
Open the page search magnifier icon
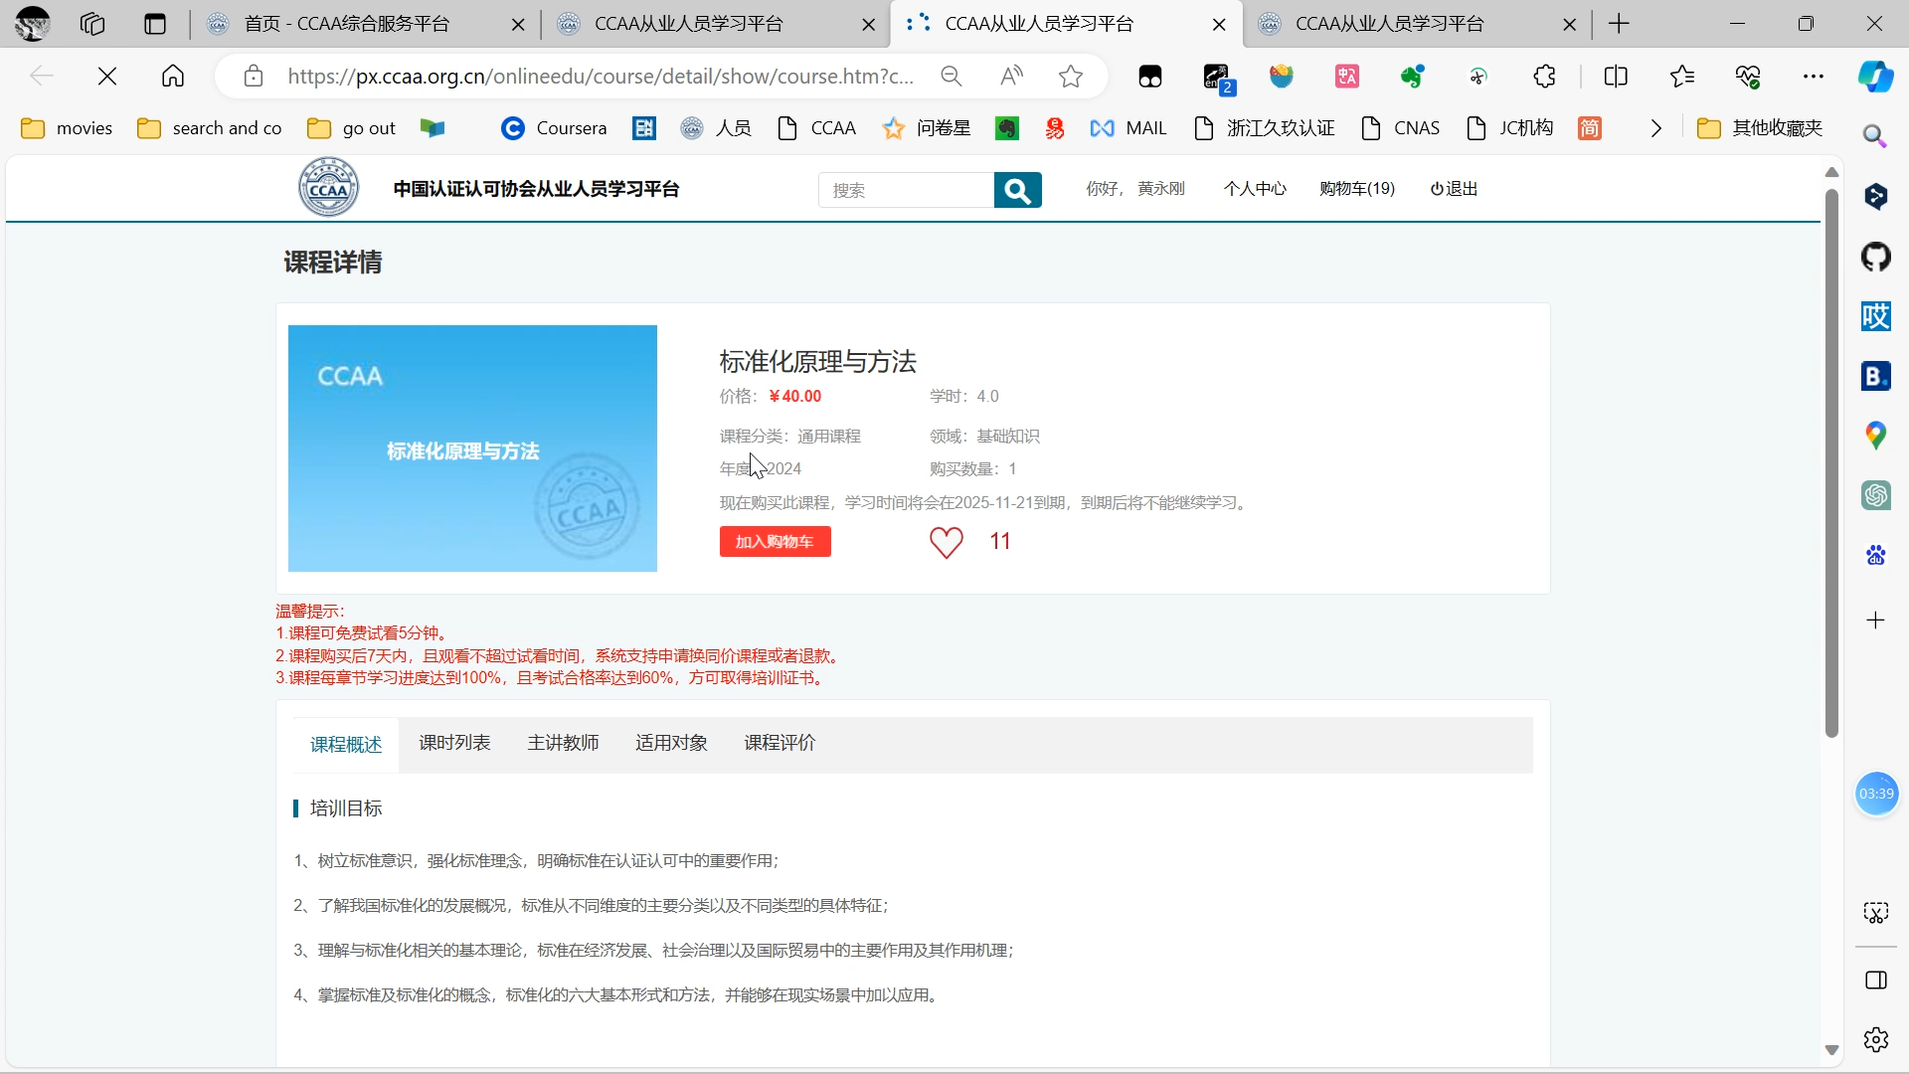(x=1875, y=136)
